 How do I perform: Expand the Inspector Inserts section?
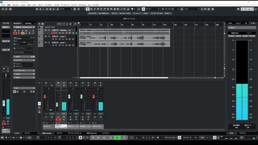point(24,74)
